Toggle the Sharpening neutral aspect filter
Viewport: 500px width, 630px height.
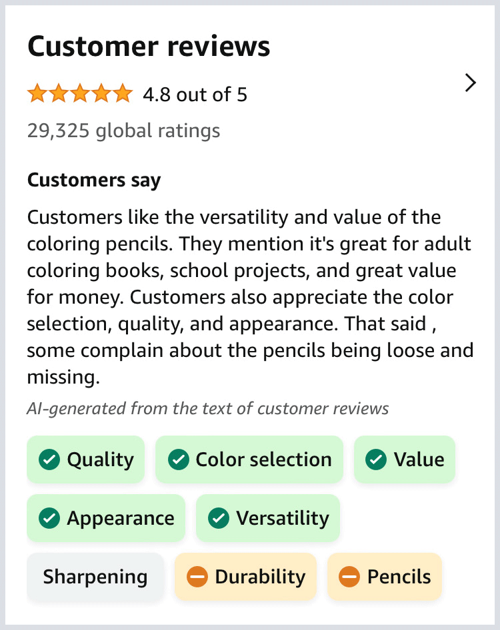(95, 577)
